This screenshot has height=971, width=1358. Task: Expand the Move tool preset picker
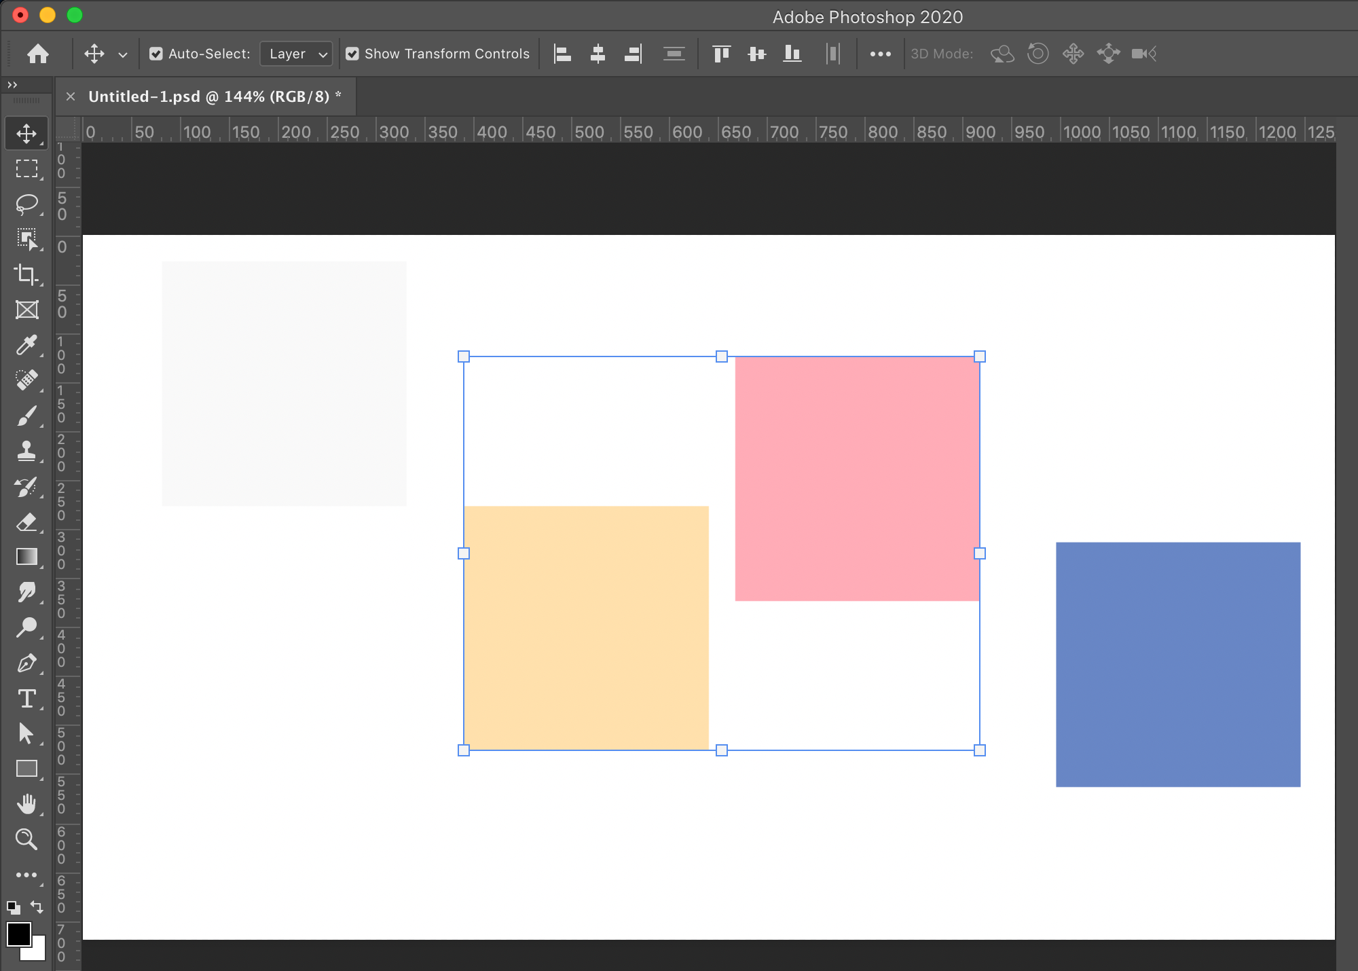coord(123,54)
